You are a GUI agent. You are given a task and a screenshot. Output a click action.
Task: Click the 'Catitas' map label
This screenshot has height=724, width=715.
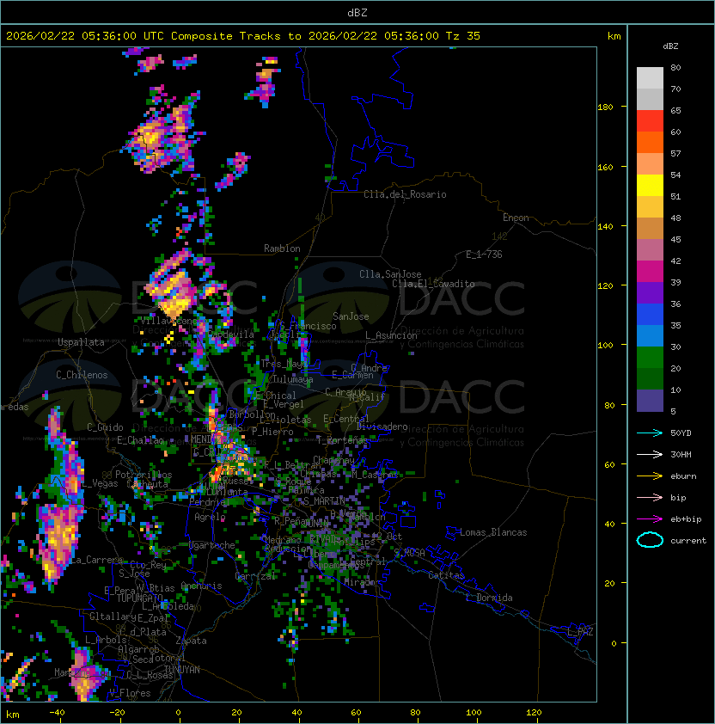tap(446, 575)
